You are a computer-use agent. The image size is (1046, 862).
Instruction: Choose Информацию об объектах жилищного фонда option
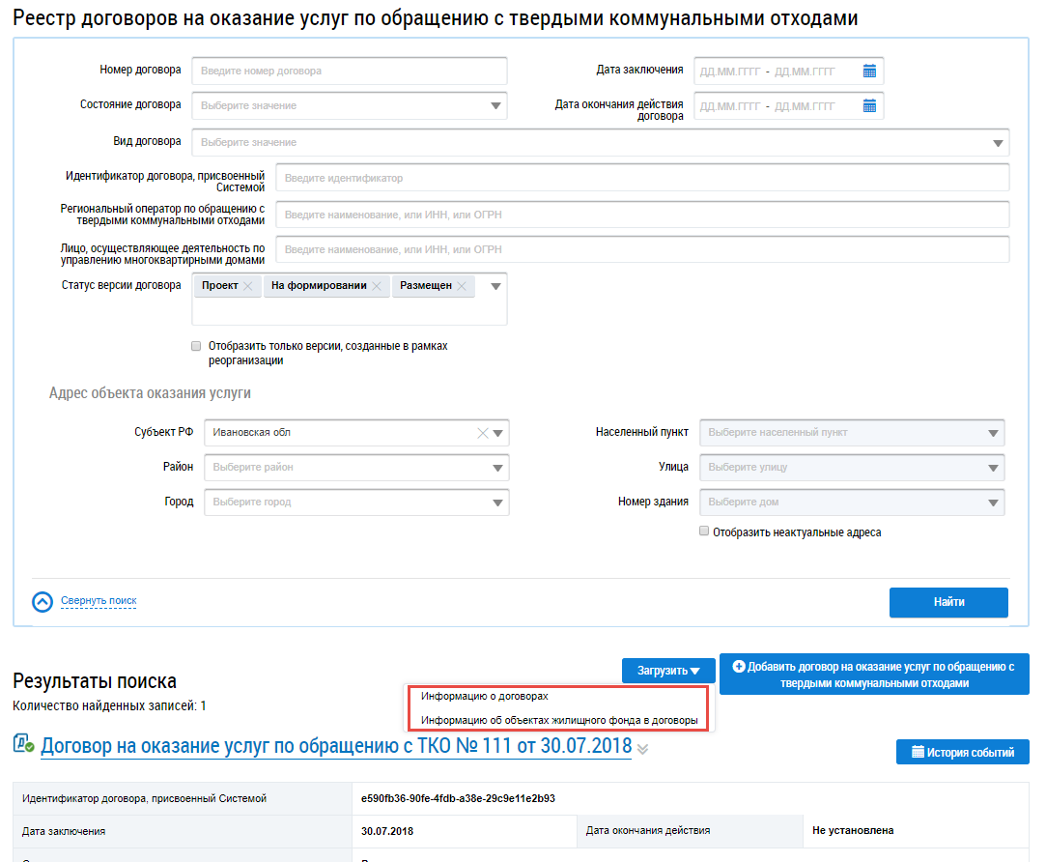(559, 720)
